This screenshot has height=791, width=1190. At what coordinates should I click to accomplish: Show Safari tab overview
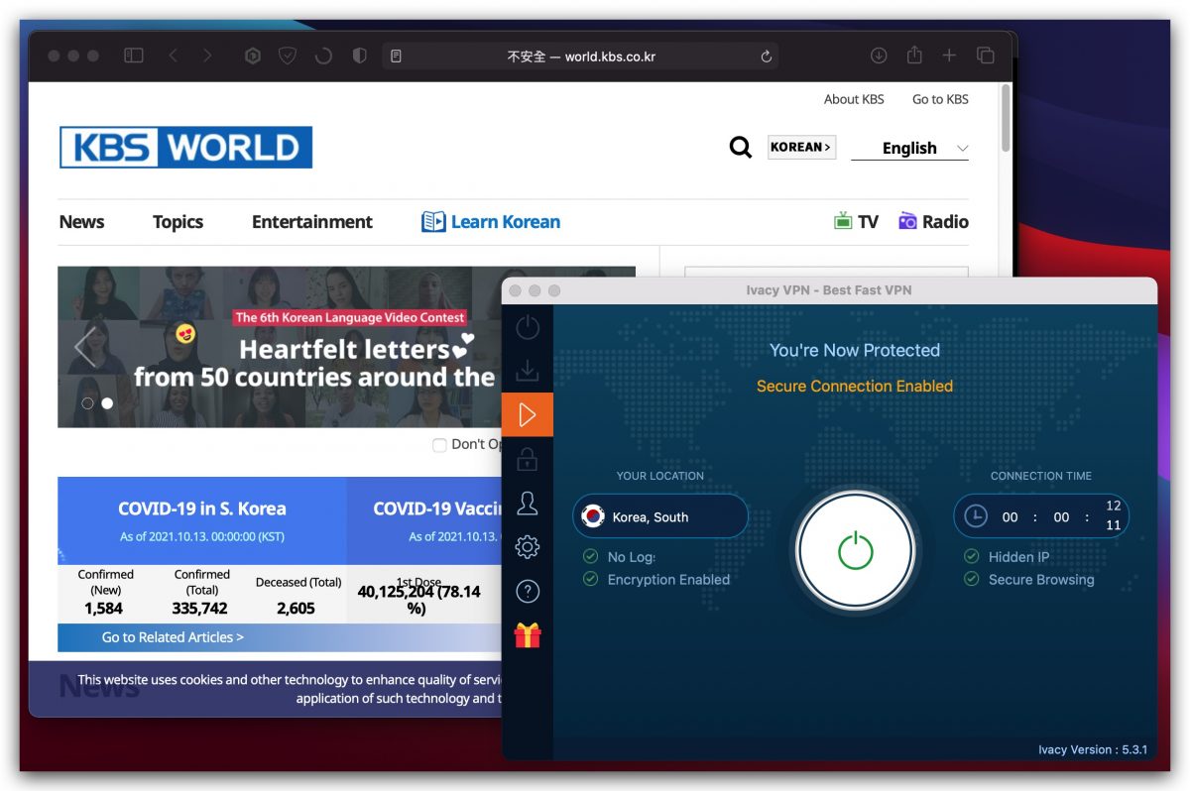986,56
